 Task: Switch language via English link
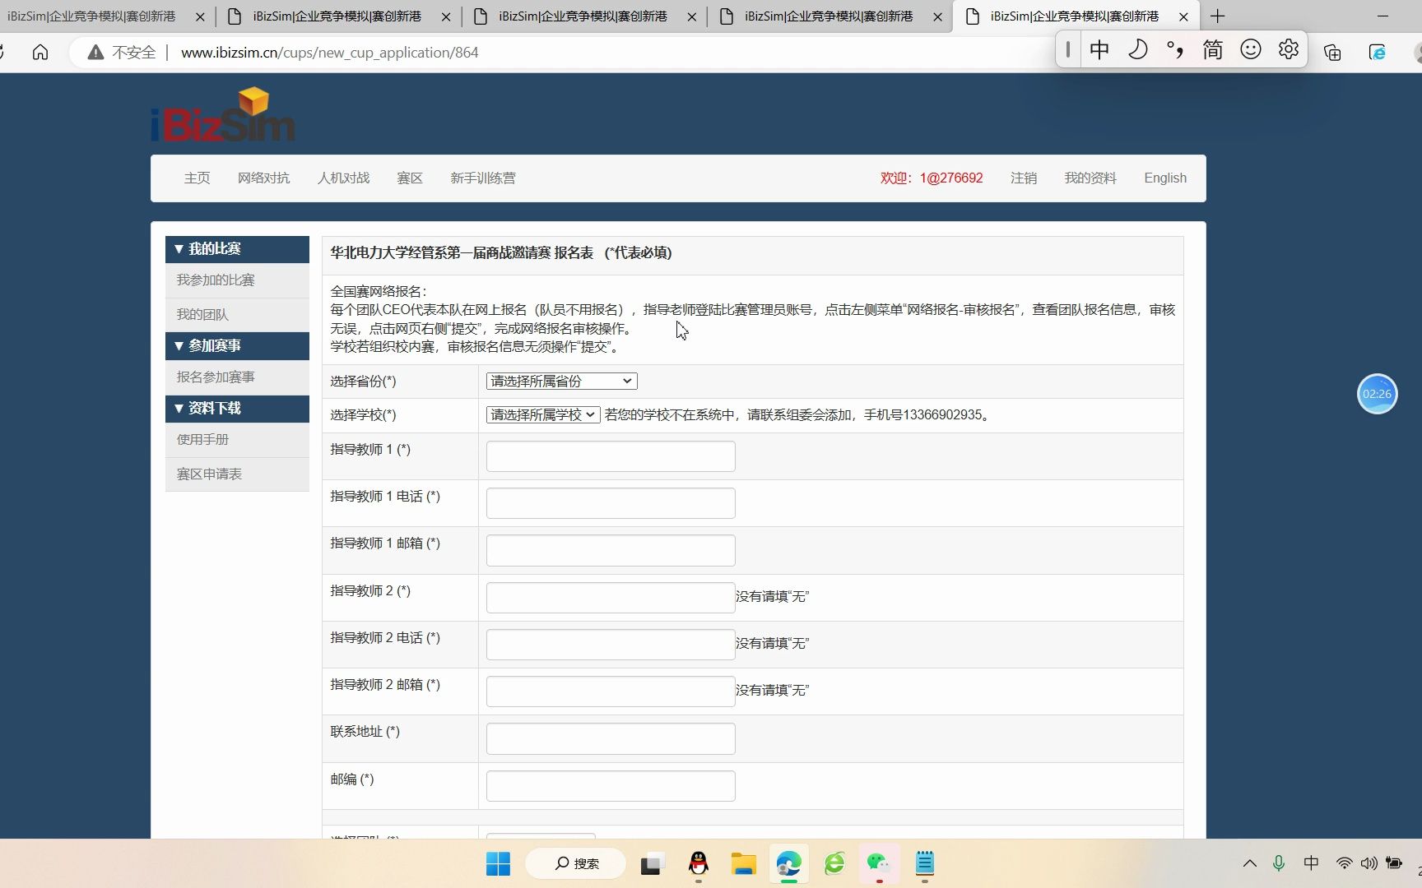coord(1165,178)
